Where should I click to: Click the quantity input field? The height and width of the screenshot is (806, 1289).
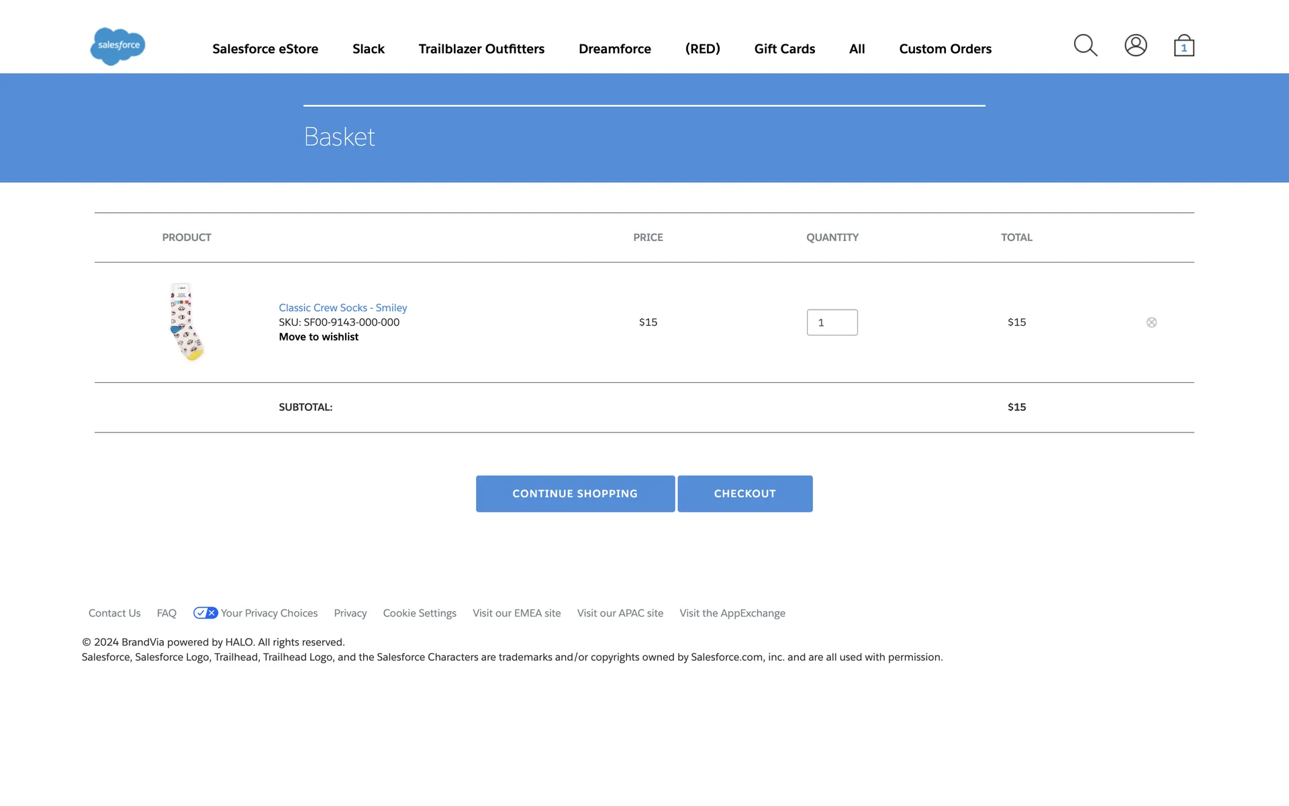[832, 322]
